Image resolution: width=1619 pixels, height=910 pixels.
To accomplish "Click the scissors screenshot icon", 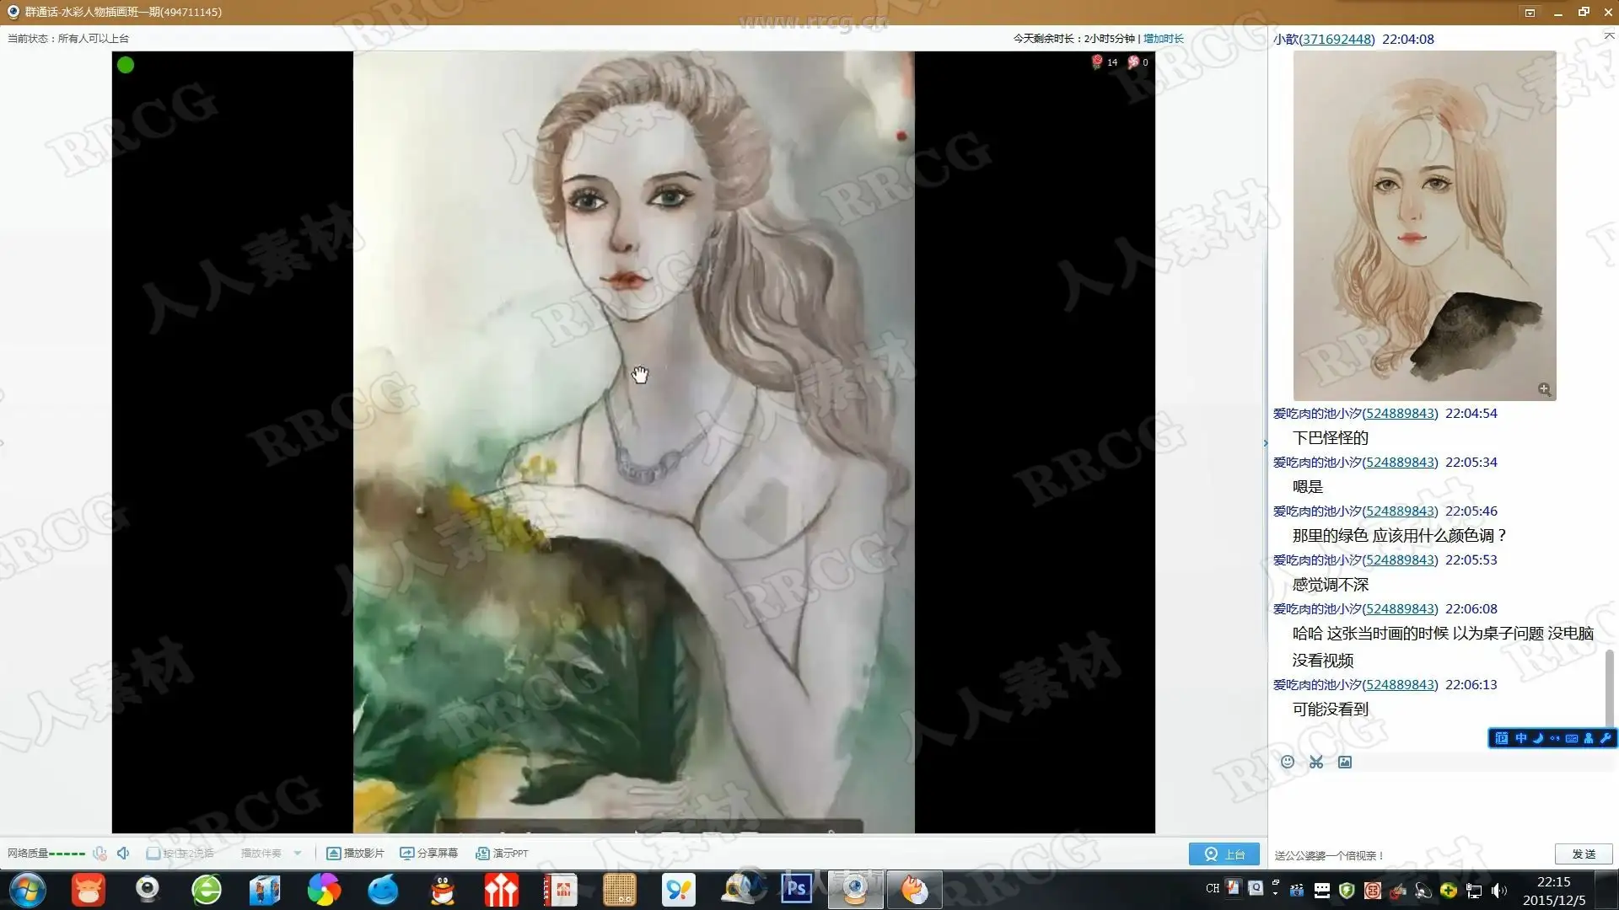I will coord(1316,762).
